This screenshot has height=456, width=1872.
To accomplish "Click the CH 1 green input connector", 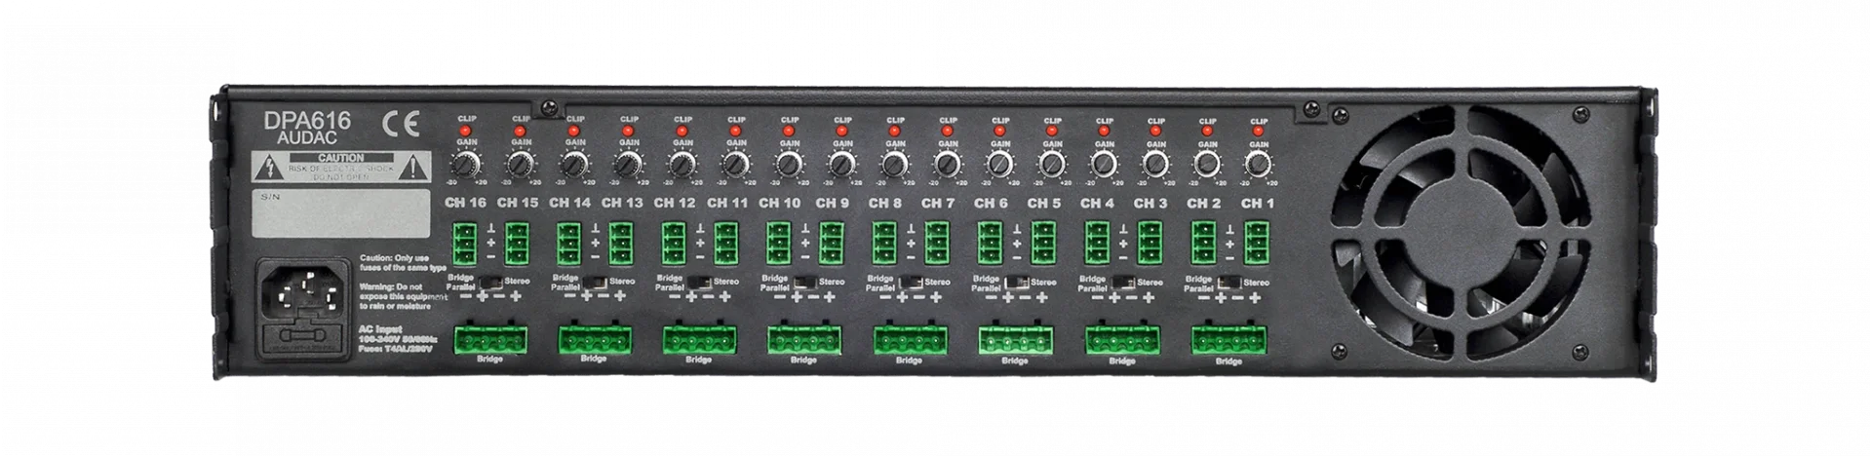I will (x=1256, y=244).
